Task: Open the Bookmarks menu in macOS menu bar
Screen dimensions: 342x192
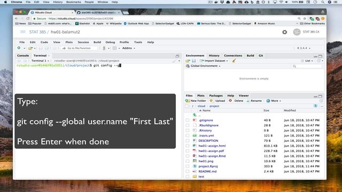Action: 73,2
